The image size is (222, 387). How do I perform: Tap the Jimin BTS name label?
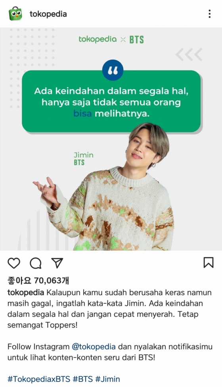(84, 158)
